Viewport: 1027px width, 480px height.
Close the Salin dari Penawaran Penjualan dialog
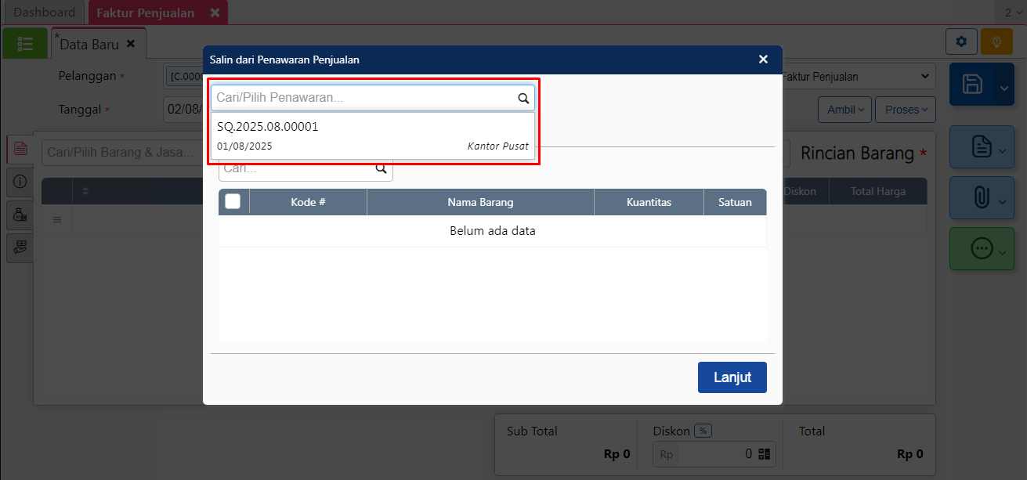(763, 60)
